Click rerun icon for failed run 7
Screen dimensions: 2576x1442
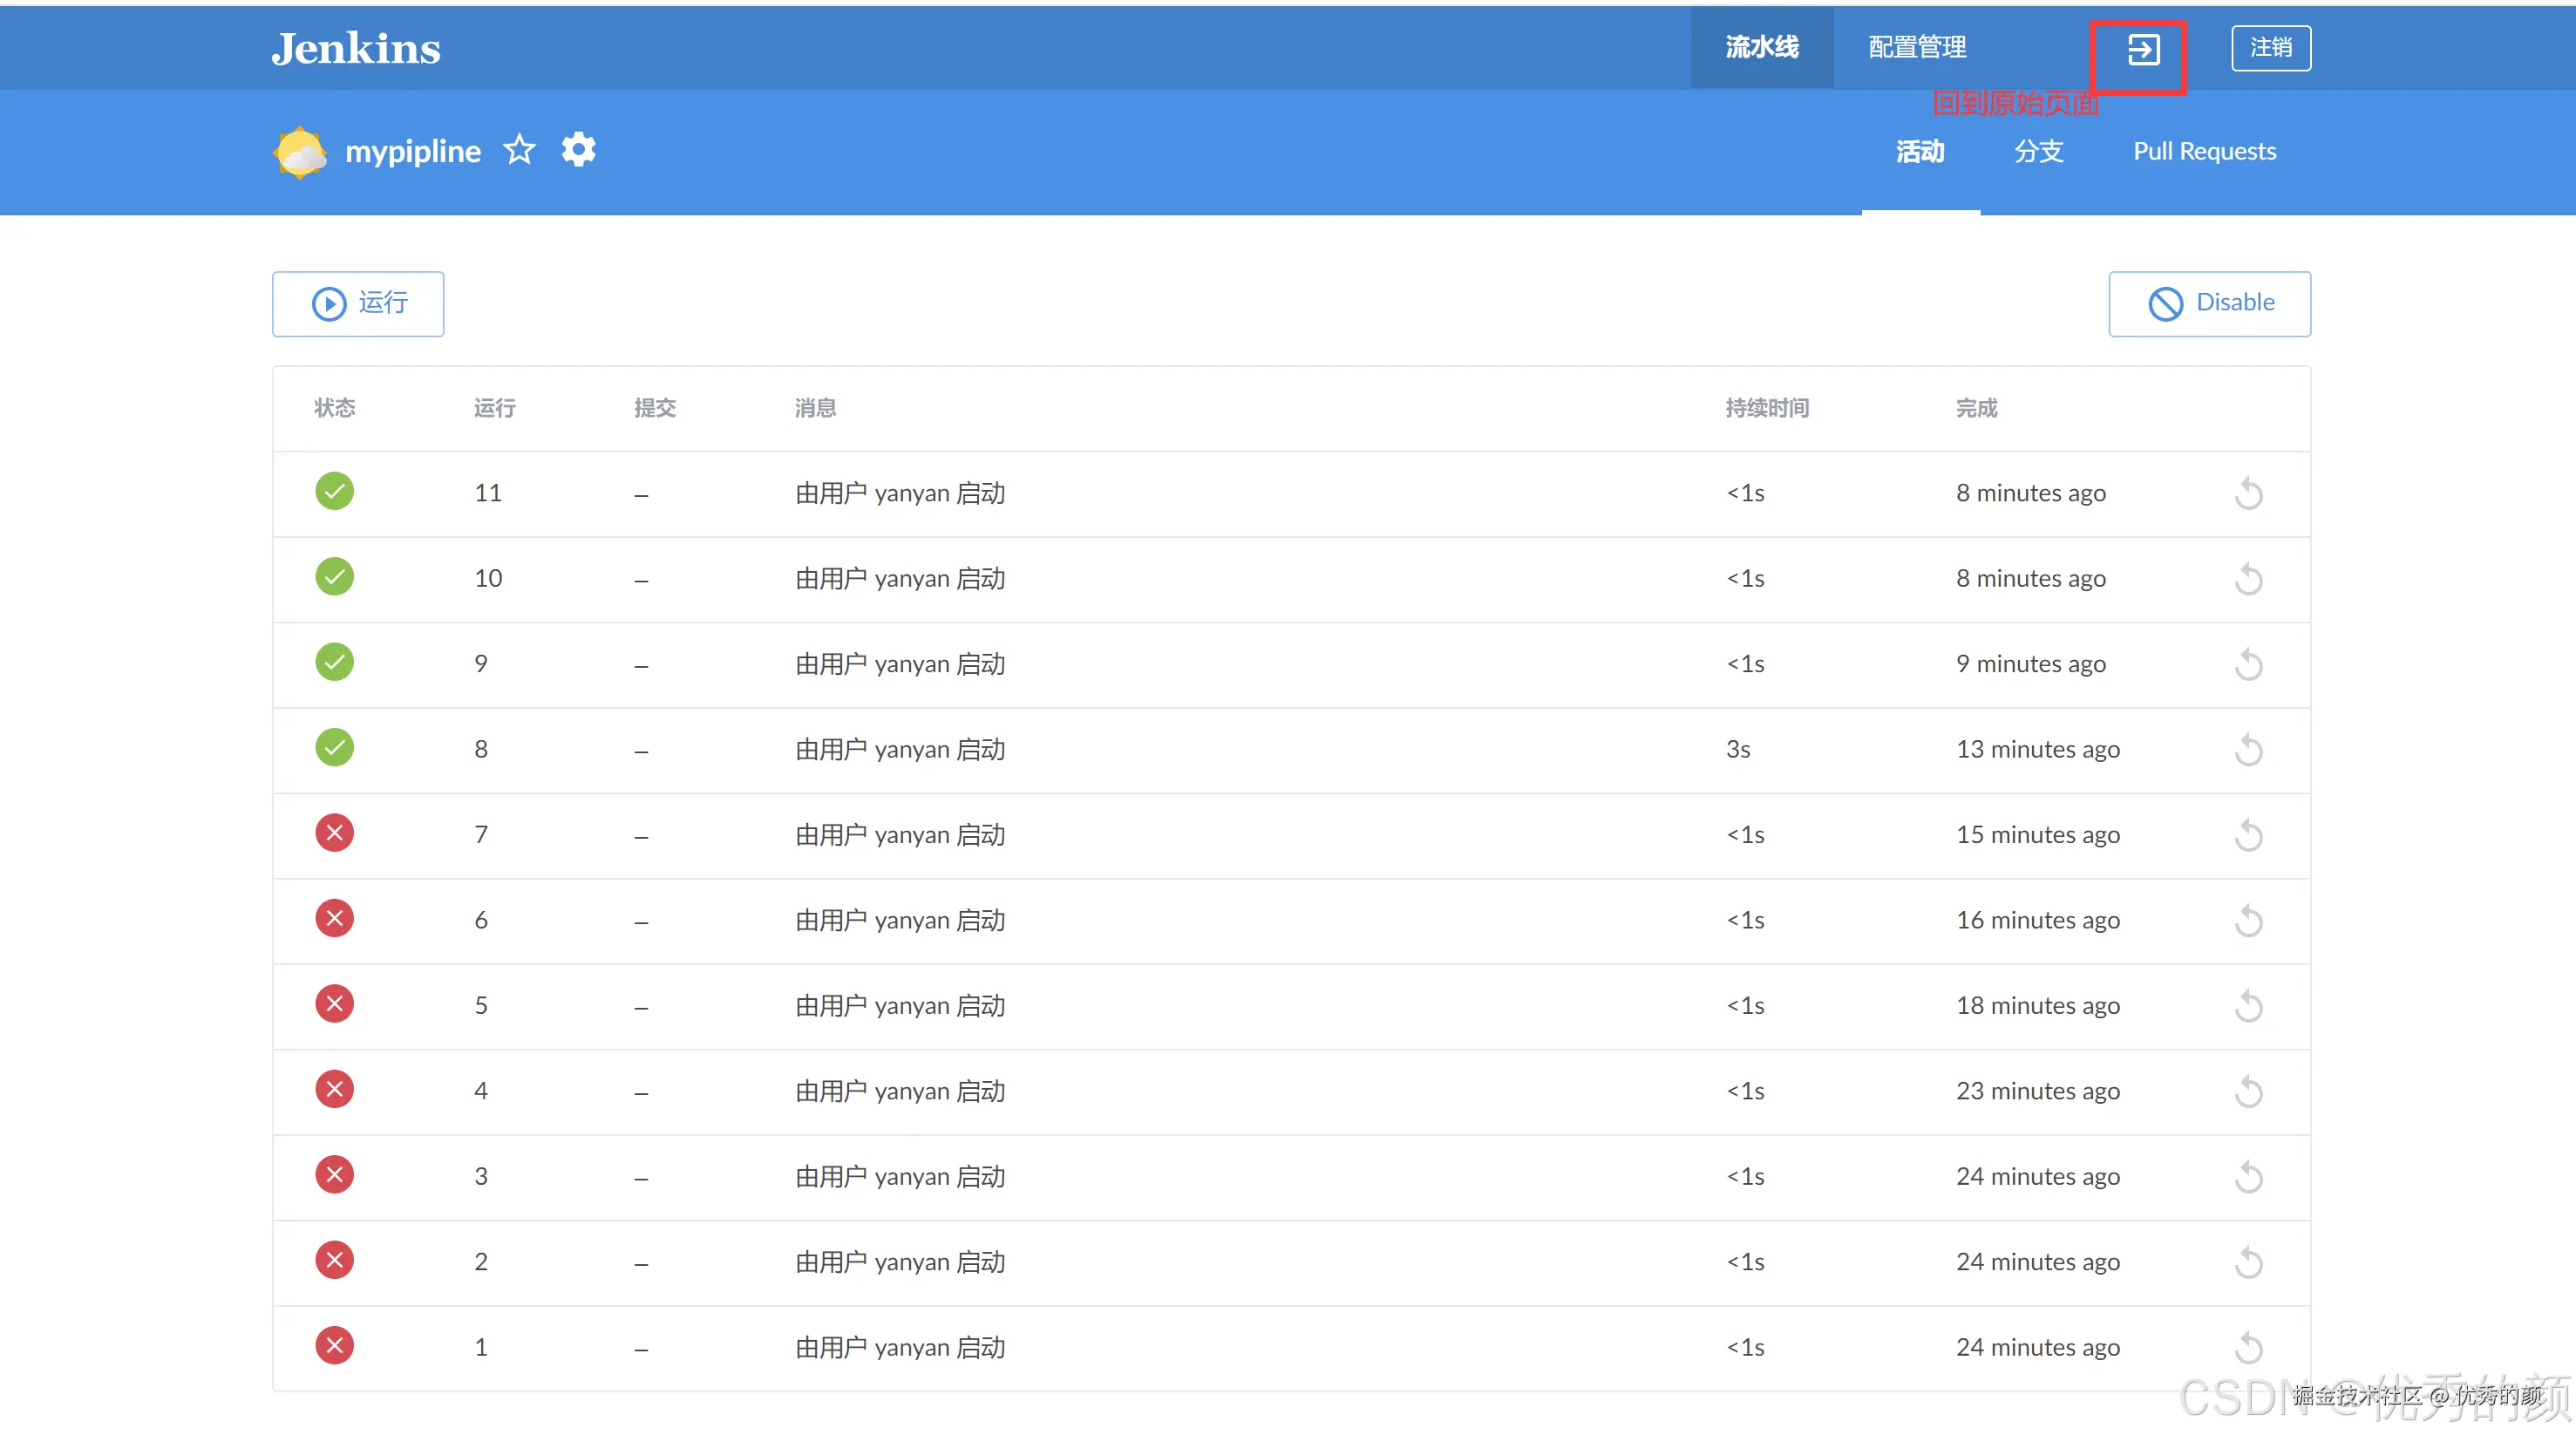tap(2248, 835)
